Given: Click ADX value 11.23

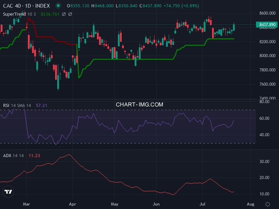Looking at the screenshot, I should point(34,155).
